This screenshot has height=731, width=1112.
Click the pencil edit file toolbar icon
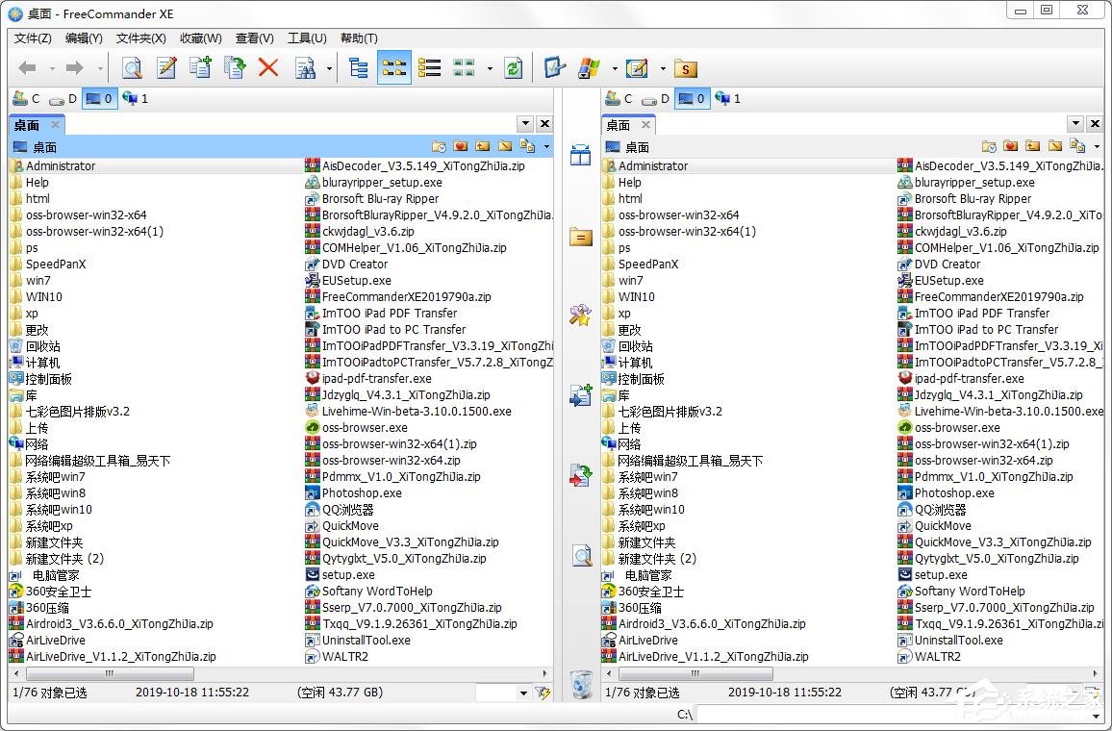point(166,67)
